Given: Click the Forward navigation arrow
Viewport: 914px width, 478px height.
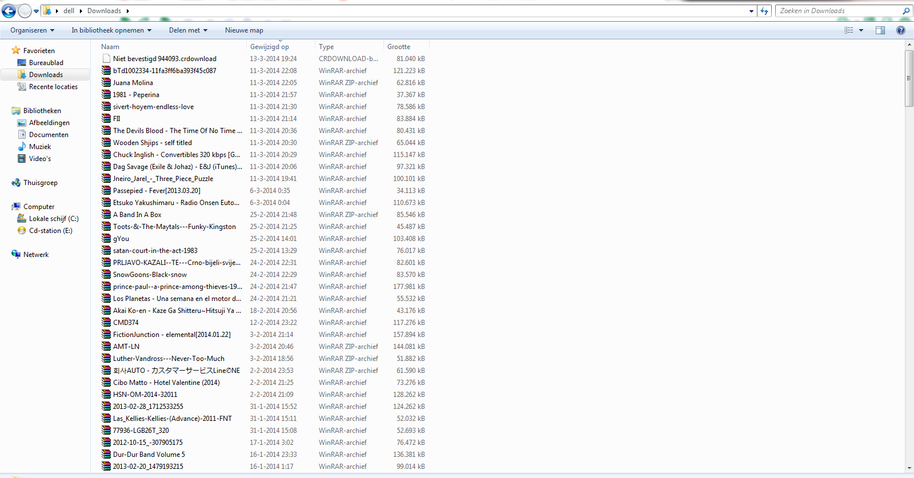Looking at the screenshot, I should 25,11.
